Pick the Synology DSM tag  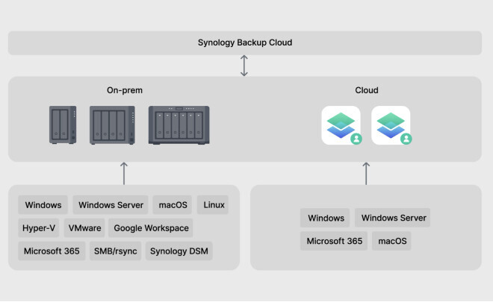(x=179, y=251)
